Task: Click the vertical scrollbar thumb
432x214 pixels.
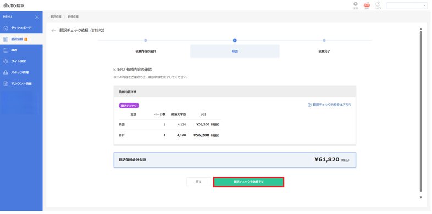Action: [420, 111]
